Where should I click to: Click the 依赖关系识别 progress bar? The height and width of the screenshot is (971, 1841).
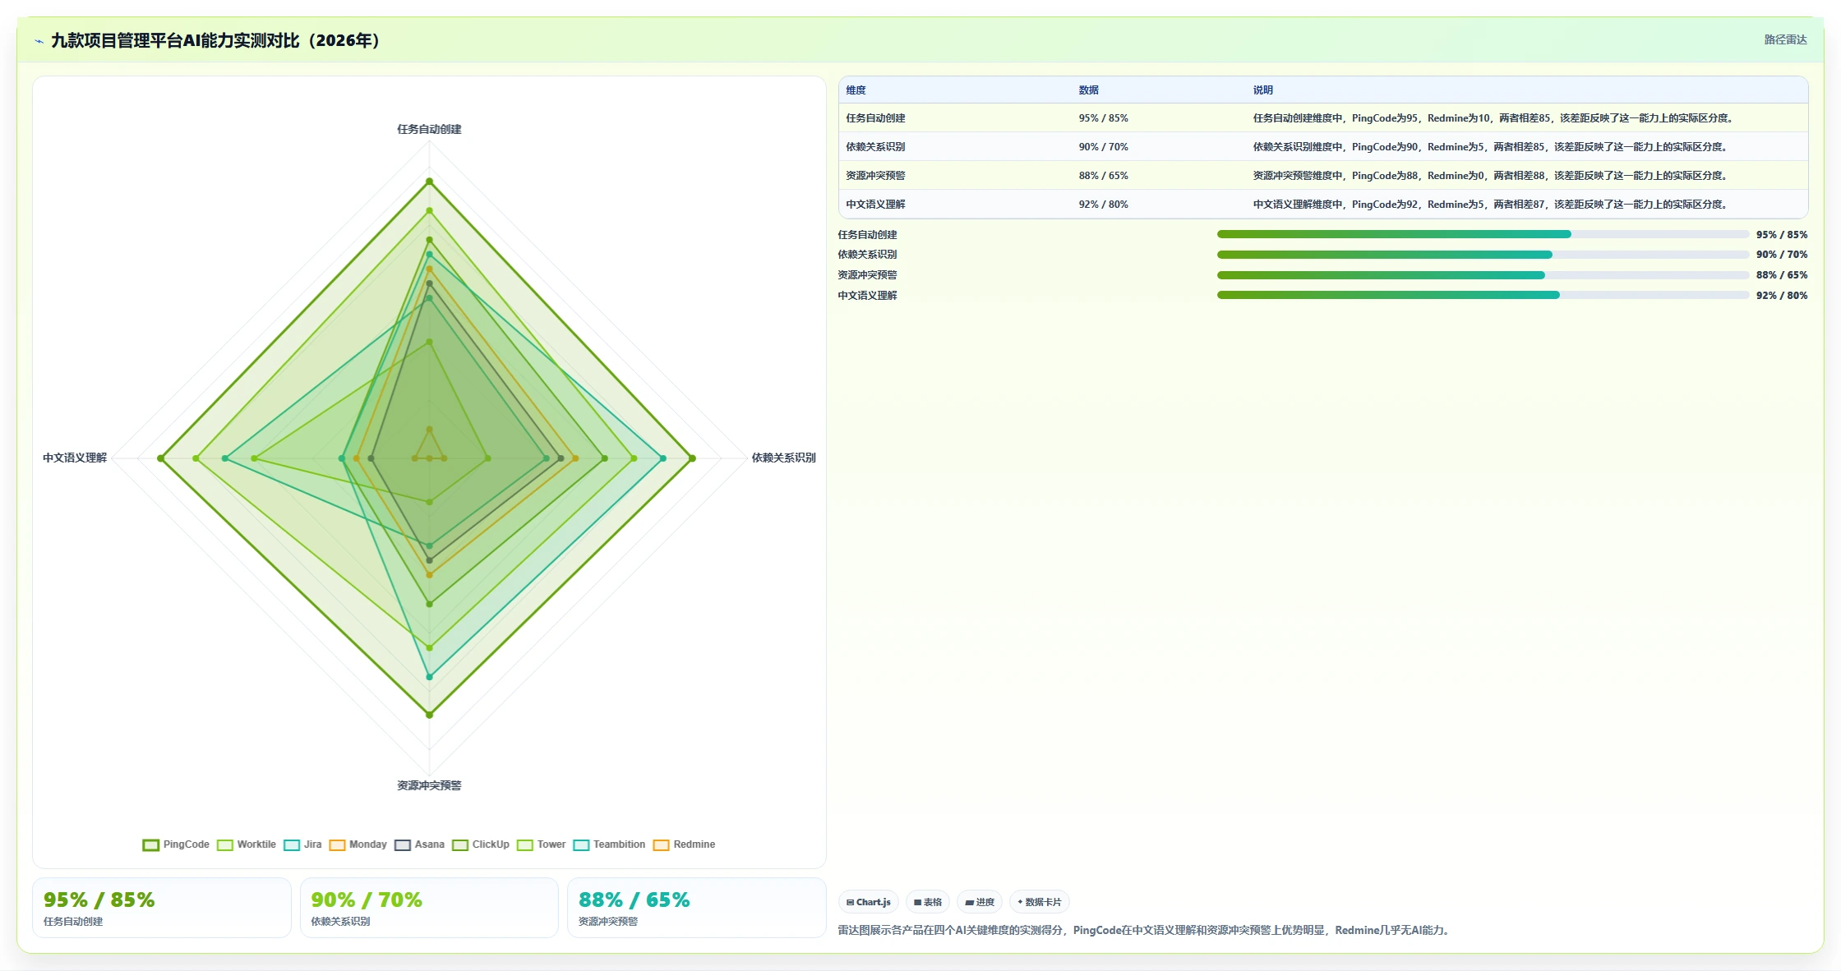[x=1483, y=255]
